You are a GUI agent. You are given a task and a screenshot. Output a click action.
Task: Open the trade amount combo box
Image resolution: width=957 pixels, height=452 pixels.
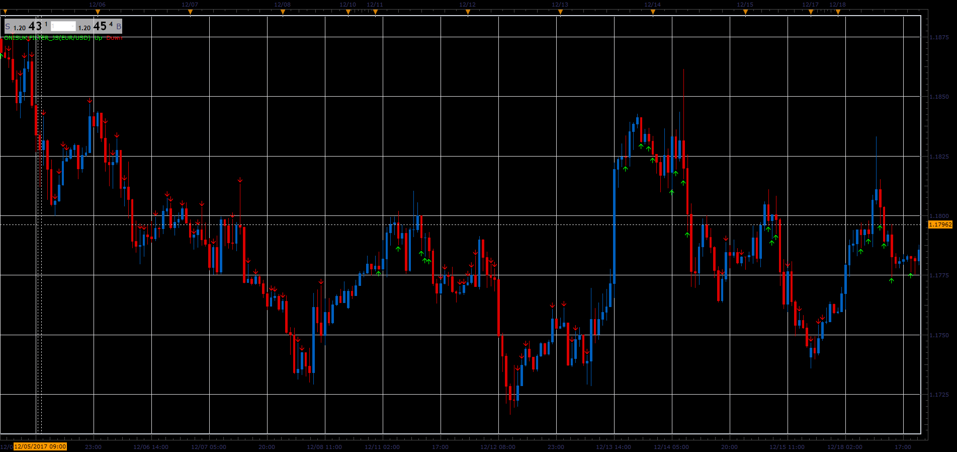[x=63, y=26]
